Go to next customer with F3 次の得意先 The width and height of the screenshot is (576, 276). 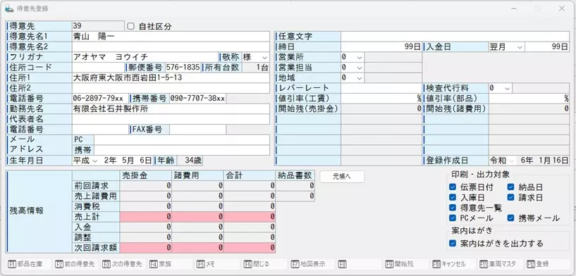123,264
